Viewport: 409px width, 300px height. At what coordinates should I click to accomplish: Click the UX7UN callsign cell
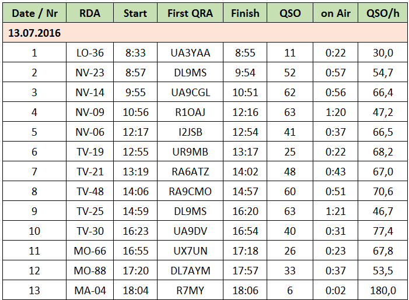[x=190, y=250]
